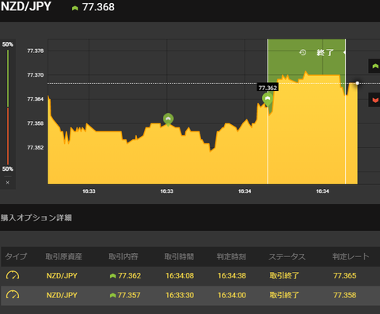380x314 pixels.
Task: Click the green arrow next to 77.362 in table
Action: tap(112, 276)
